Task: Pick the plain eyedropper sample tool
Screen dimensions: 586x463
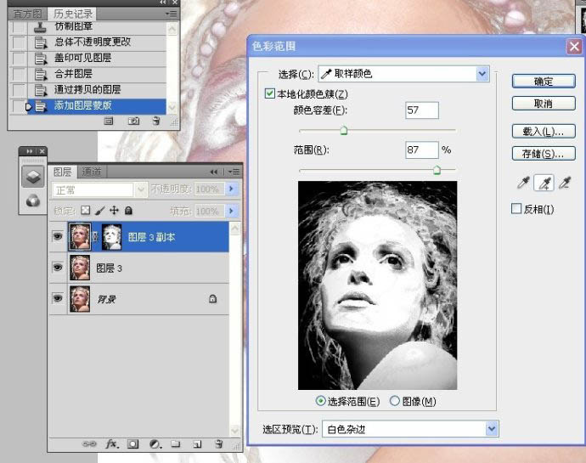Action: click(x=523, y=183)
